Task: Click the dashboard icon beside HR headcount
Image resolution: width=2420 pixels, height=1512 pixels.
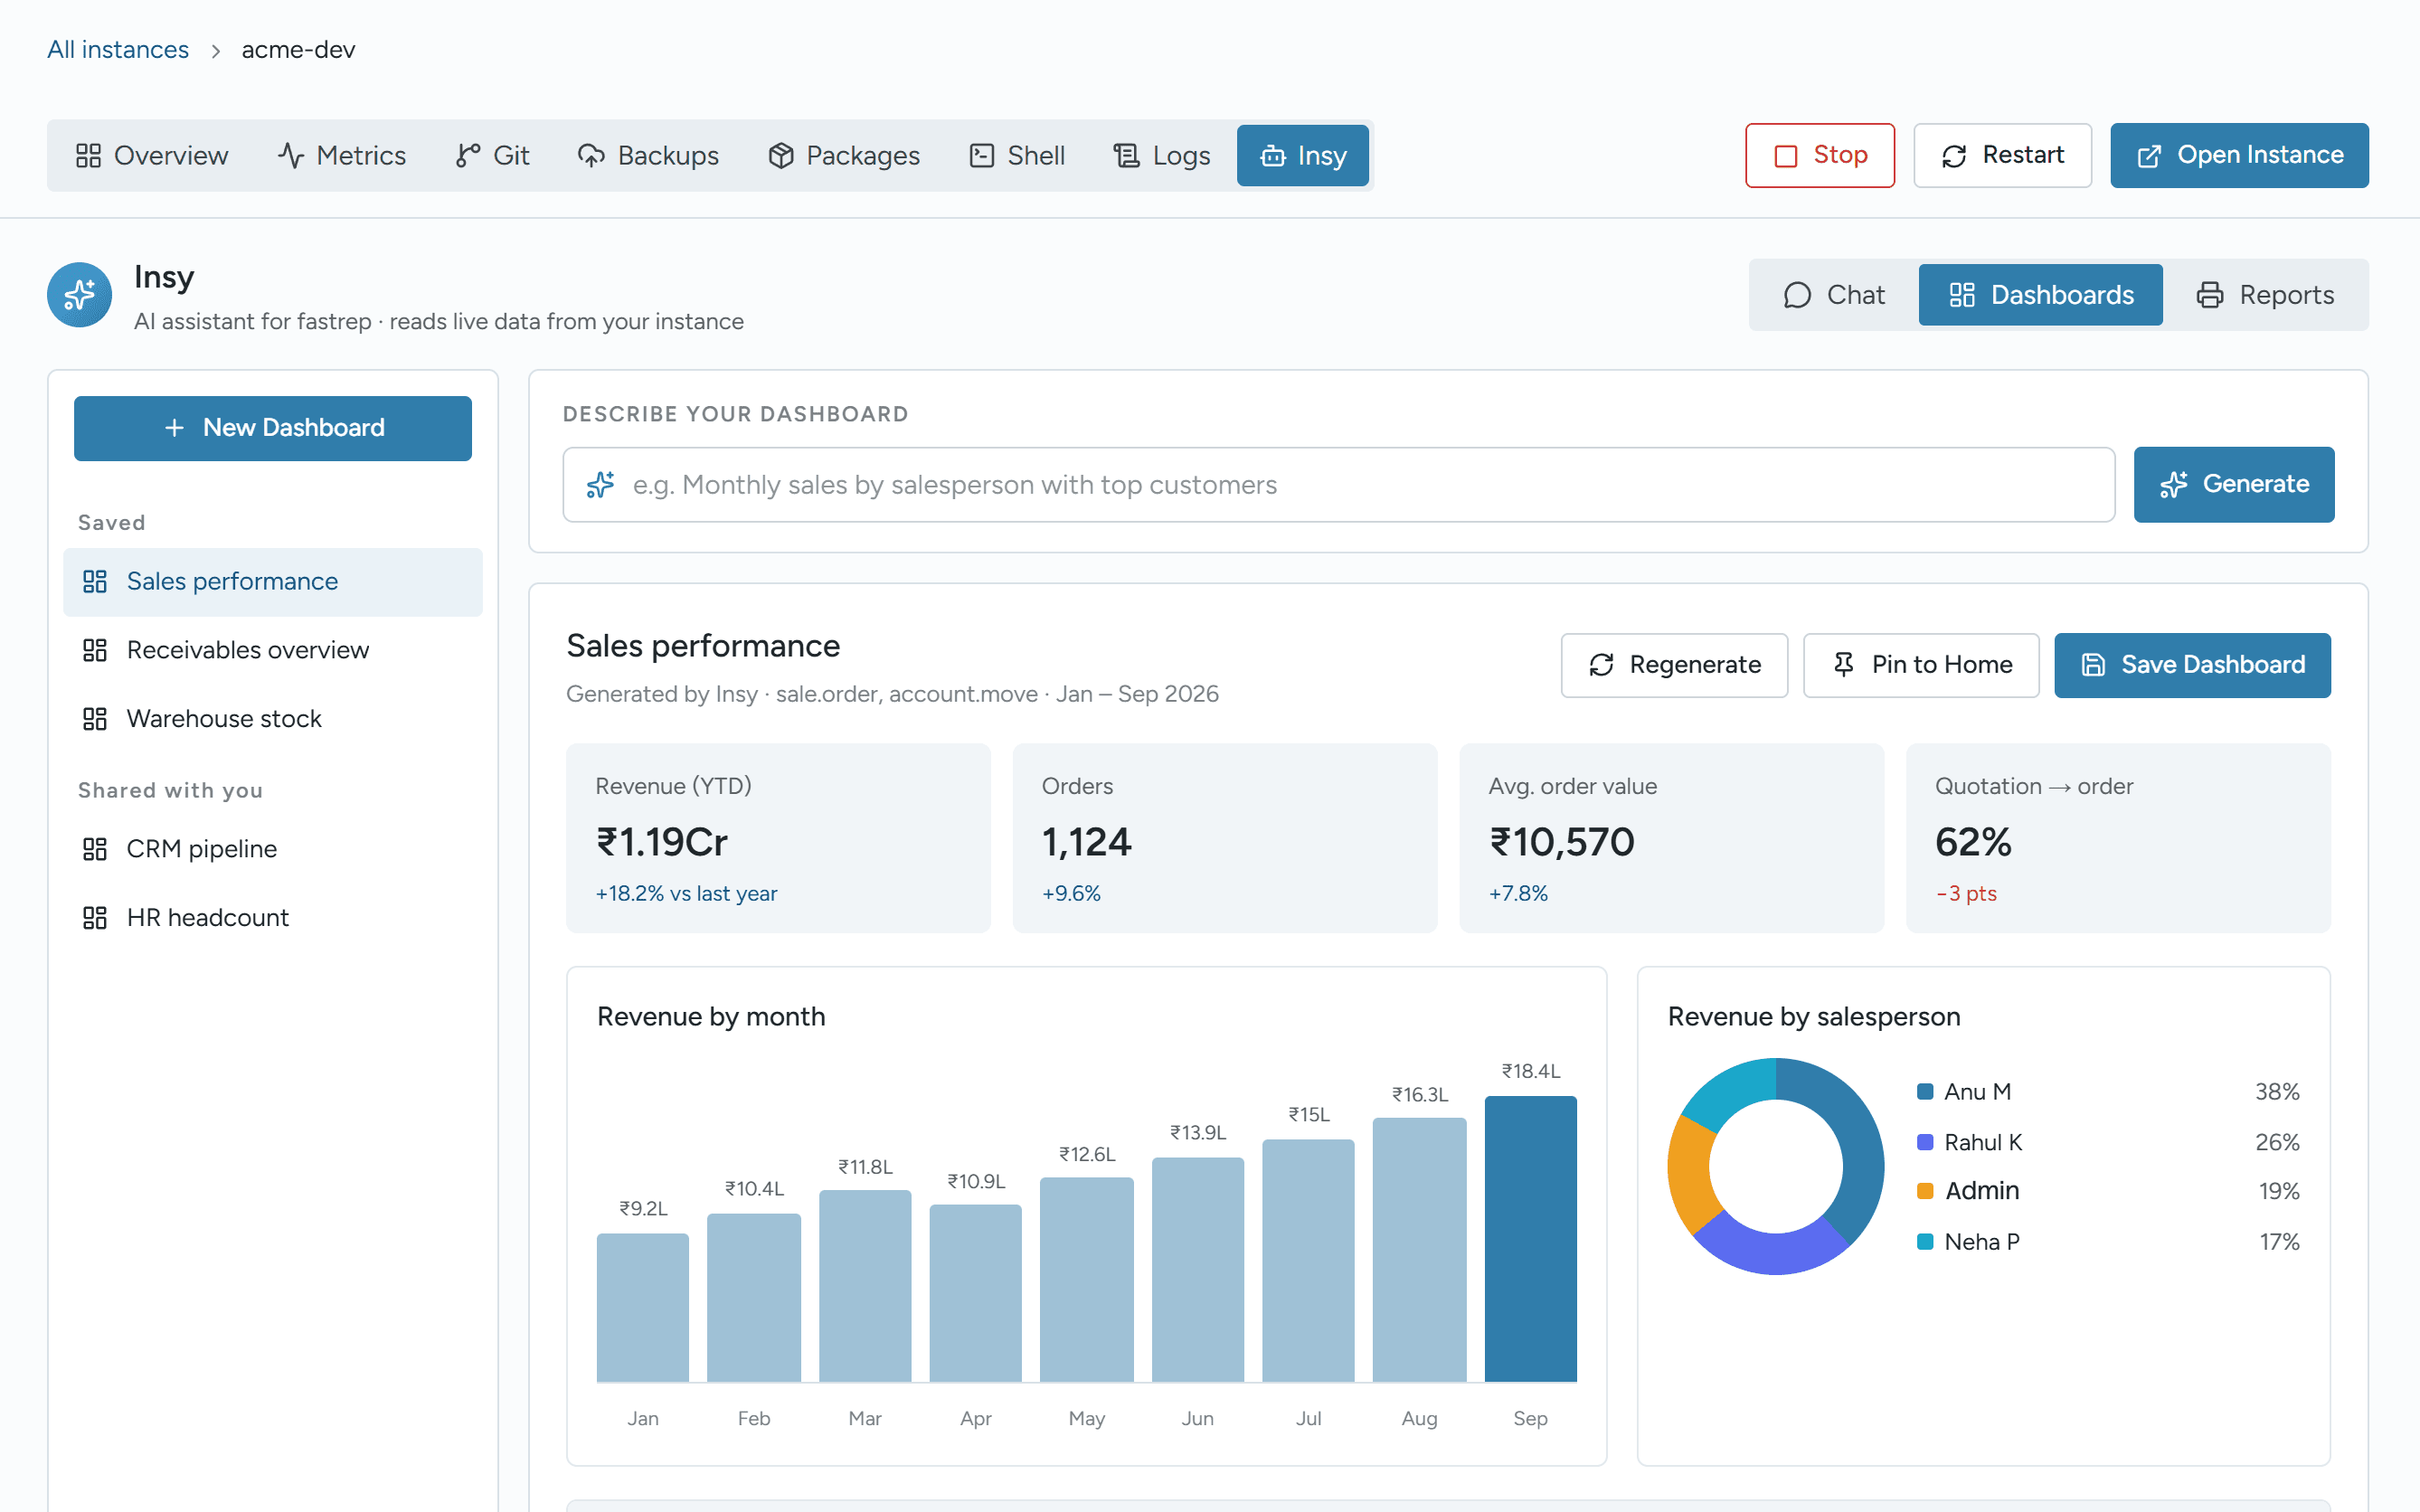Action: [95, 918]
